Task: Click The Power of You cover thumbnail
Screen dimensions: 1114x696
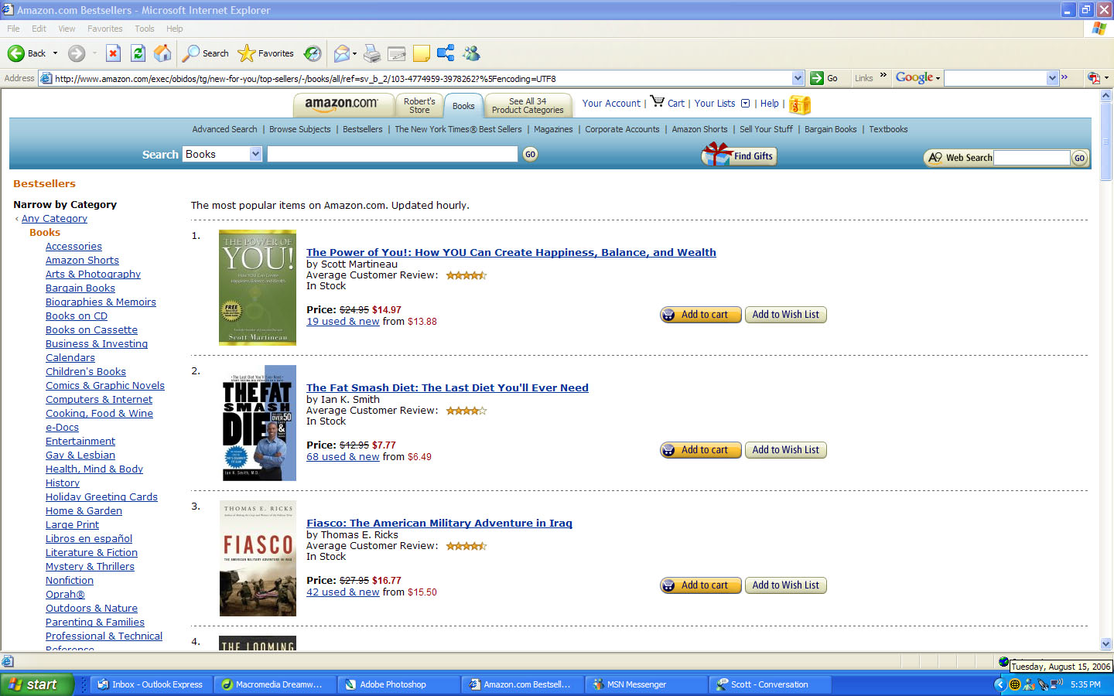Action: pyautogui.click(x=258, y=288)
